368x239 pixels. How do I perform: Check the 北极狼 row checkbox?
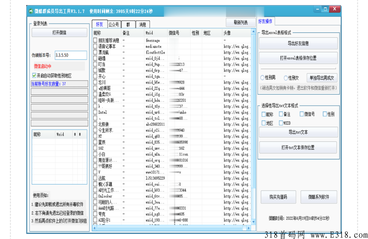point(95,124)
